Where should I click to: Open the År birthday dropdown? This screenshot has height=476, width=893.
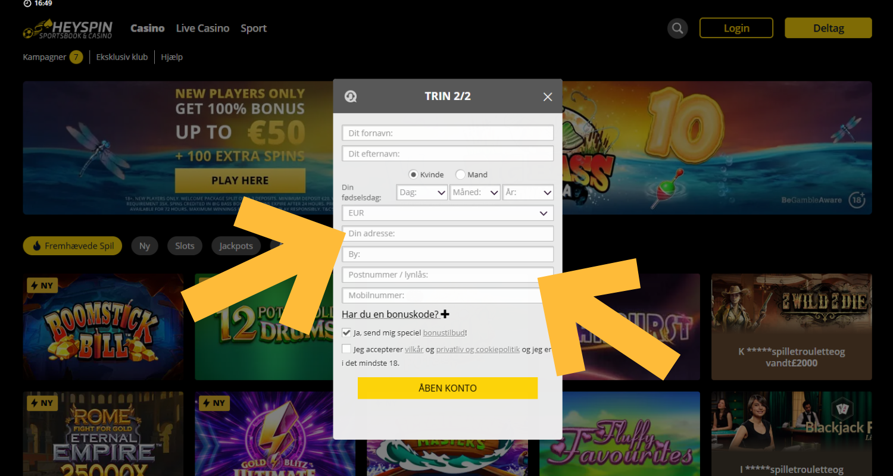(528, 192)
